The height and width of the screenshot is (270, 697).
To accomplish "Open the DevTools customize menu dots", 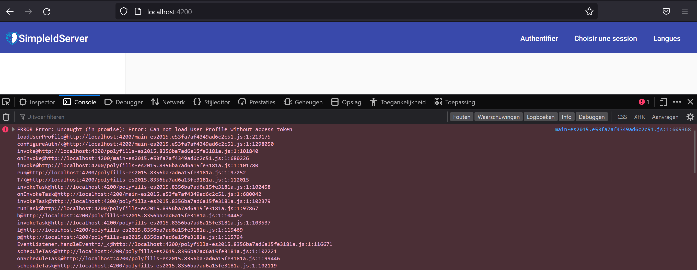I will click(x=677, y=102).
